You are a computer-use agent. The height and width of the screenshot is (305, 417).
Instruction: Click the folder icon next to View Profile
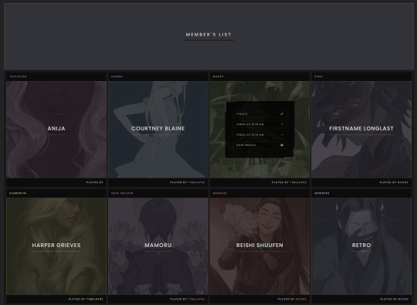282,145
